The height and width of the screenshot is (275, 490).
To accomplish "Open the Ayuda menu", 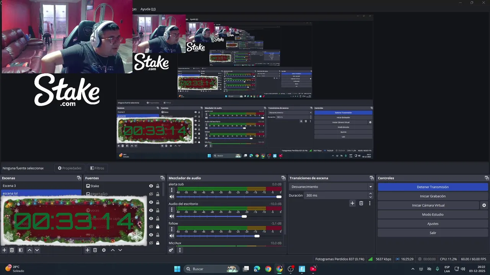I will (x=148, y=9).
